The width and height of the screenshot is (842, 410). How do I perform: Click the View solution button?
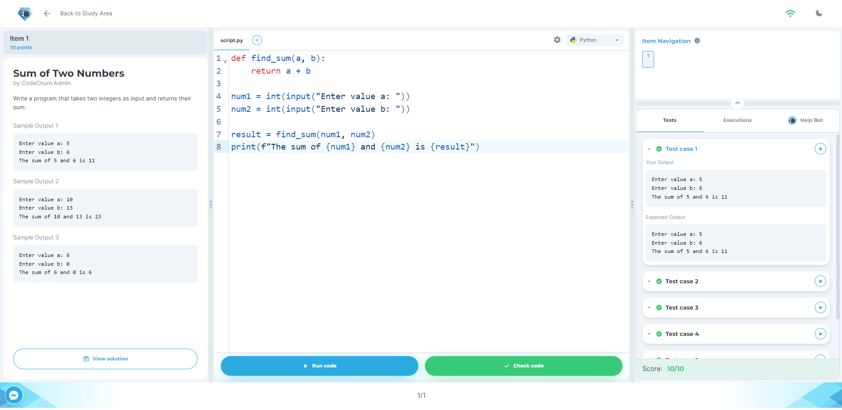pos(105,359)
